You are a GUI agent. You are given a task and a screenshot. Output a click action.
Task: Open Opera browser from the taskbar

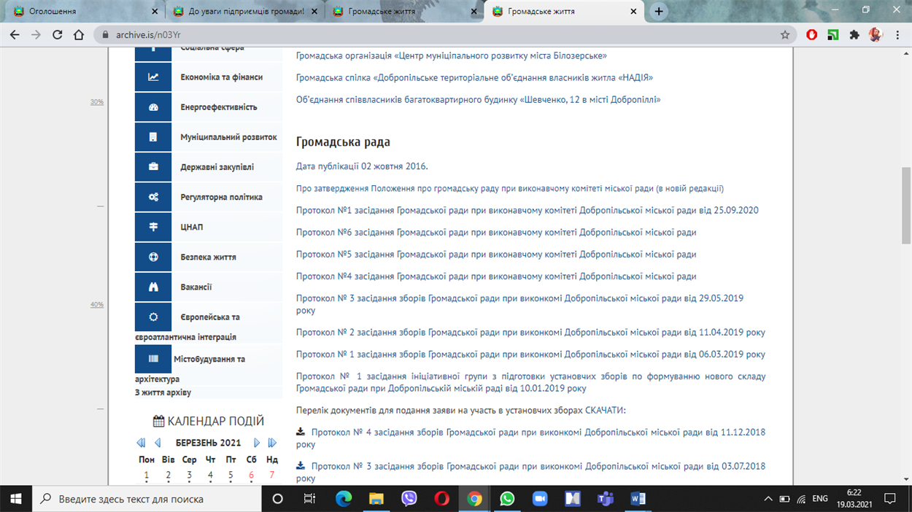click(441, 499)
